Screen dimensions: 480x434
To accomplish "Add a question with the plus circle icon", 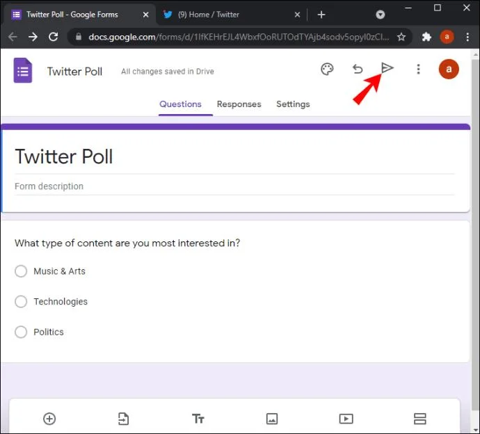I will [49, 419].
